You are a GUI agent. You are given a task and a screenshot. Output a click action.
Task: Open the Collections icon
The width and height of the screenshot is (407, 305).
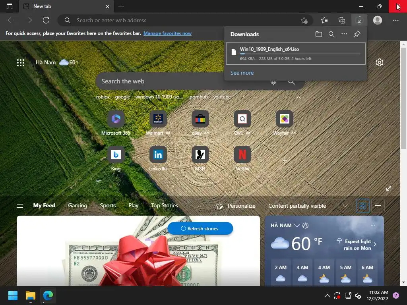tap(342, 20)
